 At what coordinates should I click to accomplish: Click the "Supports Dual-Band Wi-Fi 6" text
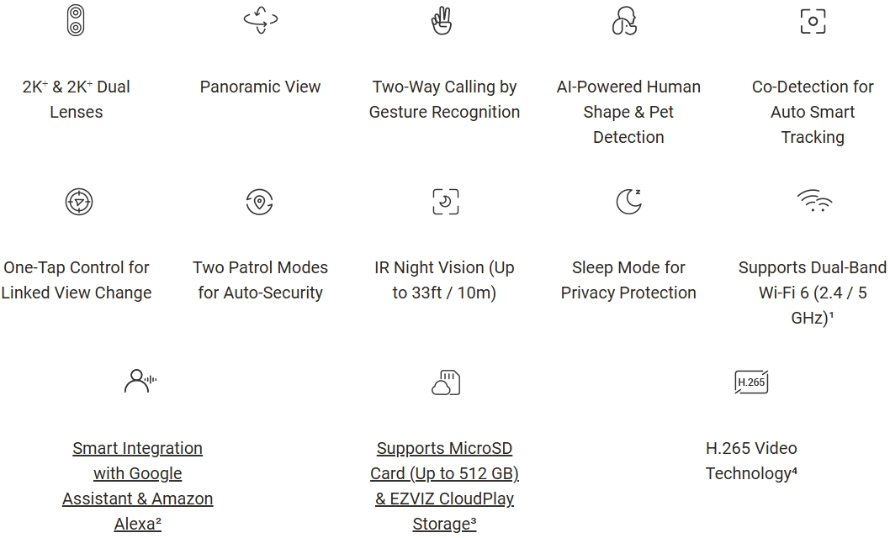point(812,293)
